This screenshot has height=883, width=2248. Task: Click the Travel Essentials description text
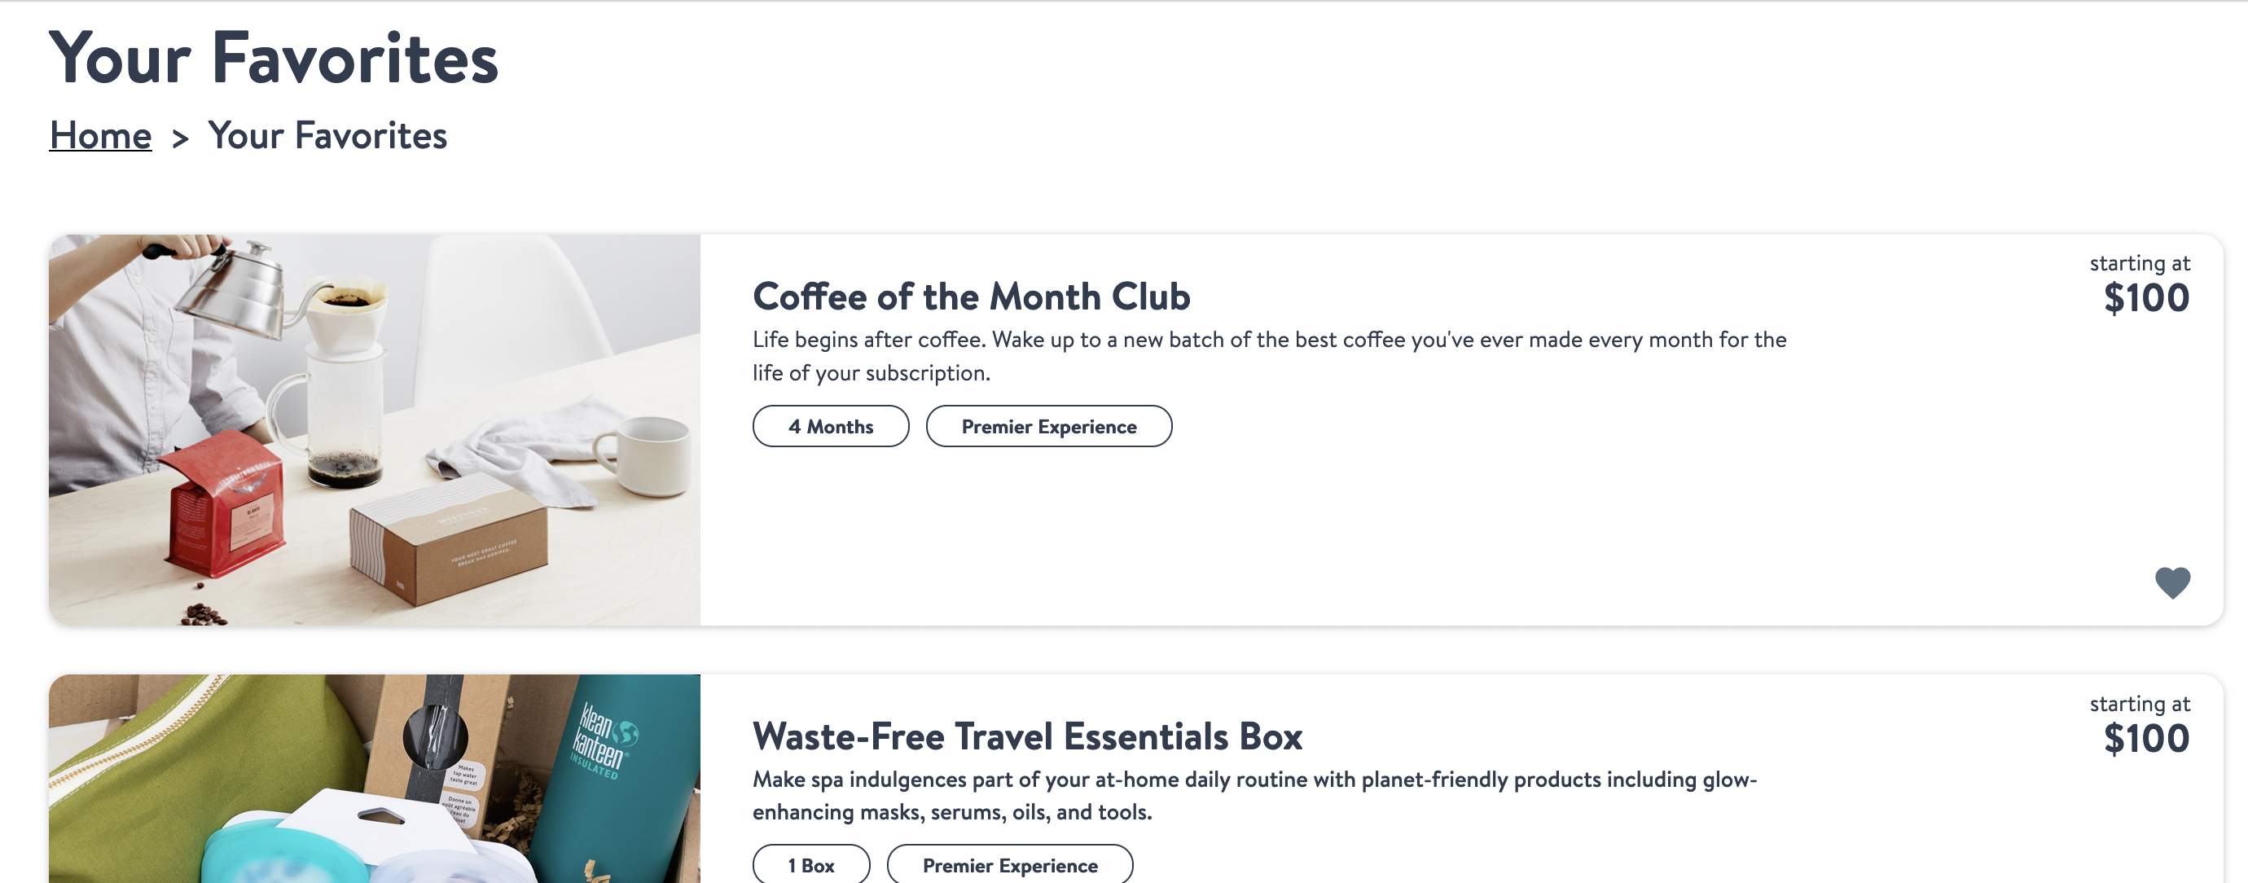[1255, 795]
